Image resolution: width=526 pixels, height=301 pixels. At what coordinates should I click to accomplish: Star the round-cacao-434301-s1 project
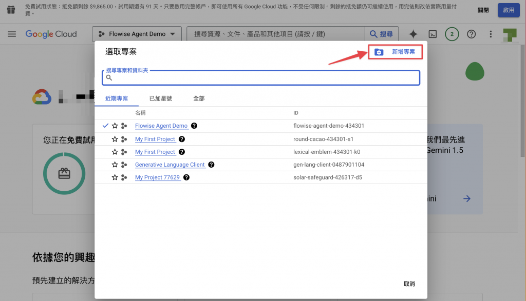point(115,139)
